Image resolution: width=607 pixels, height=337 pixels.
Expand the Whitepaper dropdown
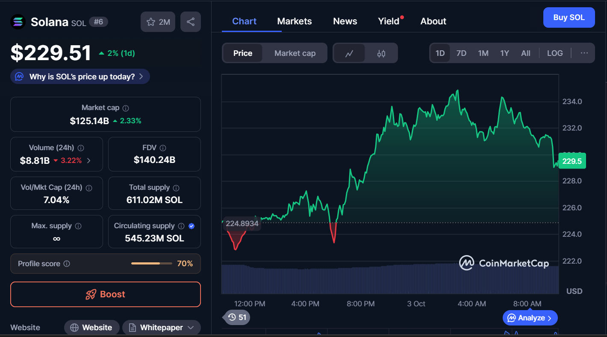[191, 328]
